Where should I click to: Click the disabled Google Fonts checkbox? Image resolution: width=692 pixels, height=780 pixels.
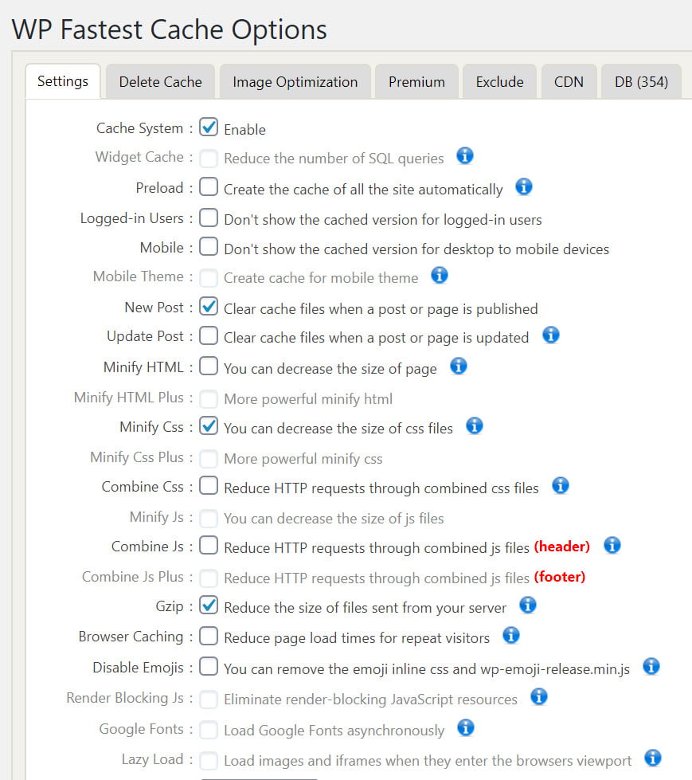(209, 730)
